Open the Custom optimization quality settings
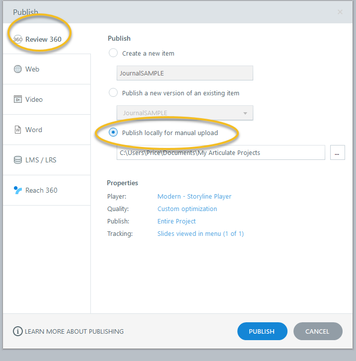 point(187,209)
